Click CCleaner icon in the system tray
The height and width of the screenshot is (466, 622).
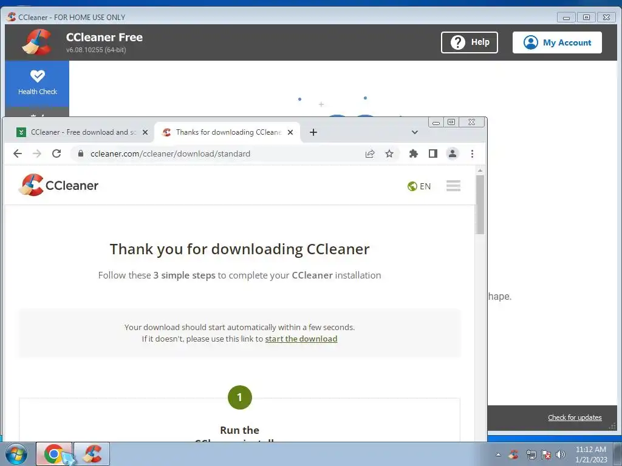pos(514,454)
